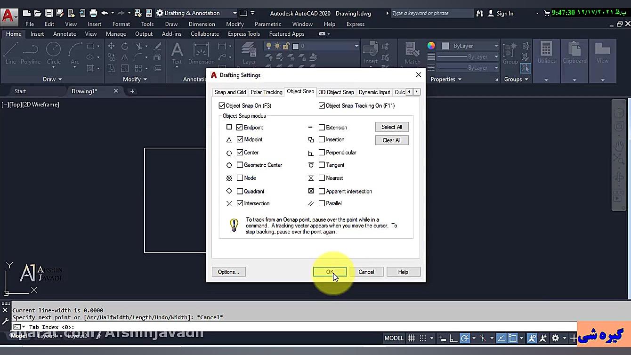Check the Perpendicular snap option

click(322, 153)
